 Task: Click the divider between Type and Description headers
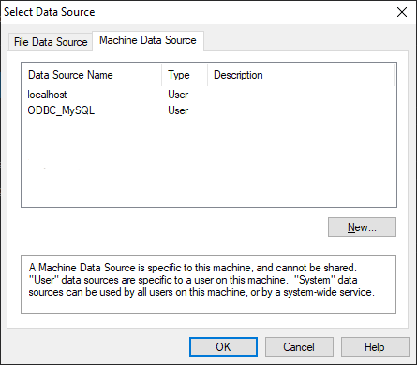click(x=207, y=75)
